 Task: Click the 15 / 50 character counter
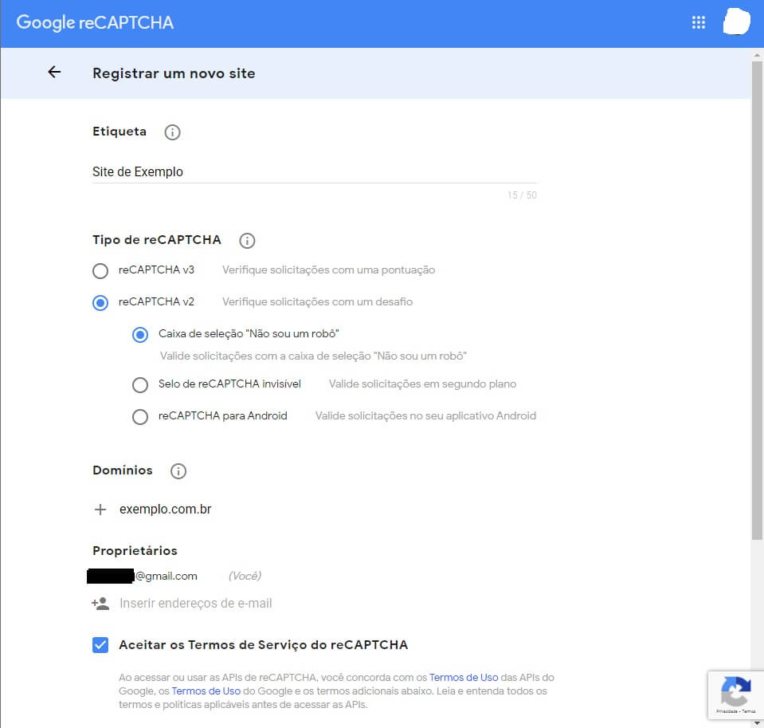[522, 195]
